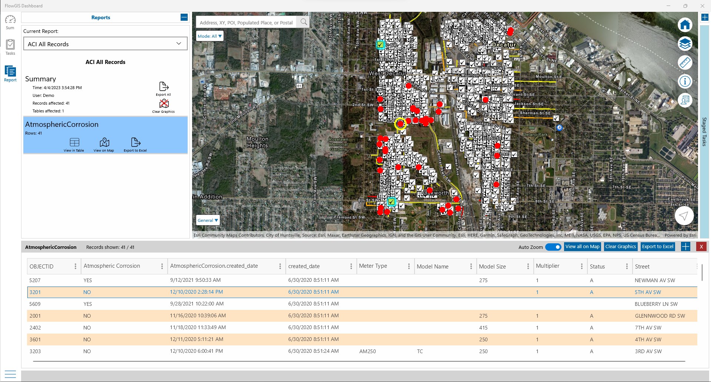Open the Mode: All dropdown on the map
This screenshot has height=382, width=711.
pyautogui.click(x=209, y=36)
